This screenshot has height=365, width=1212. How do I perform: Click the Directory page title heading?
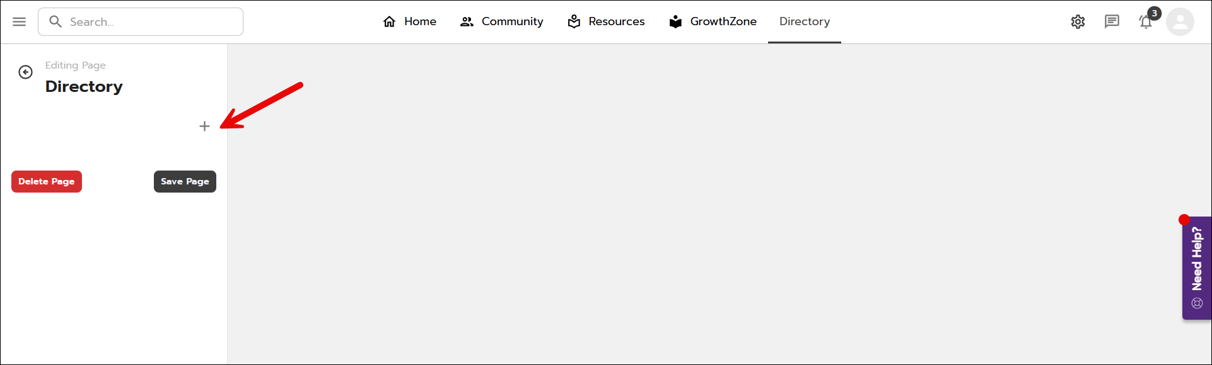(x=84, y=86)
